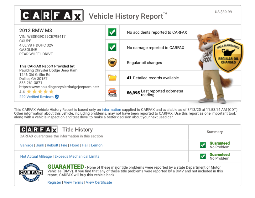255x198 pixels.
Task: Click the green check in the Salvage row summary
Action: click(203, 145)
